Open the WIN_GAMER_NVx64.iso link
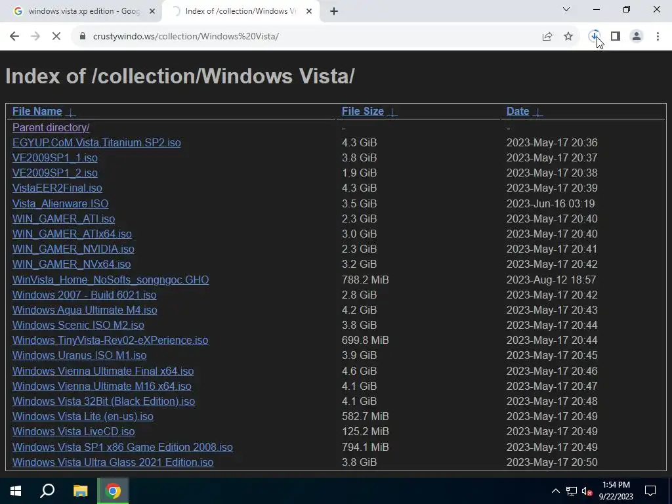Screen dimensions: 672x504 [72, 264]
